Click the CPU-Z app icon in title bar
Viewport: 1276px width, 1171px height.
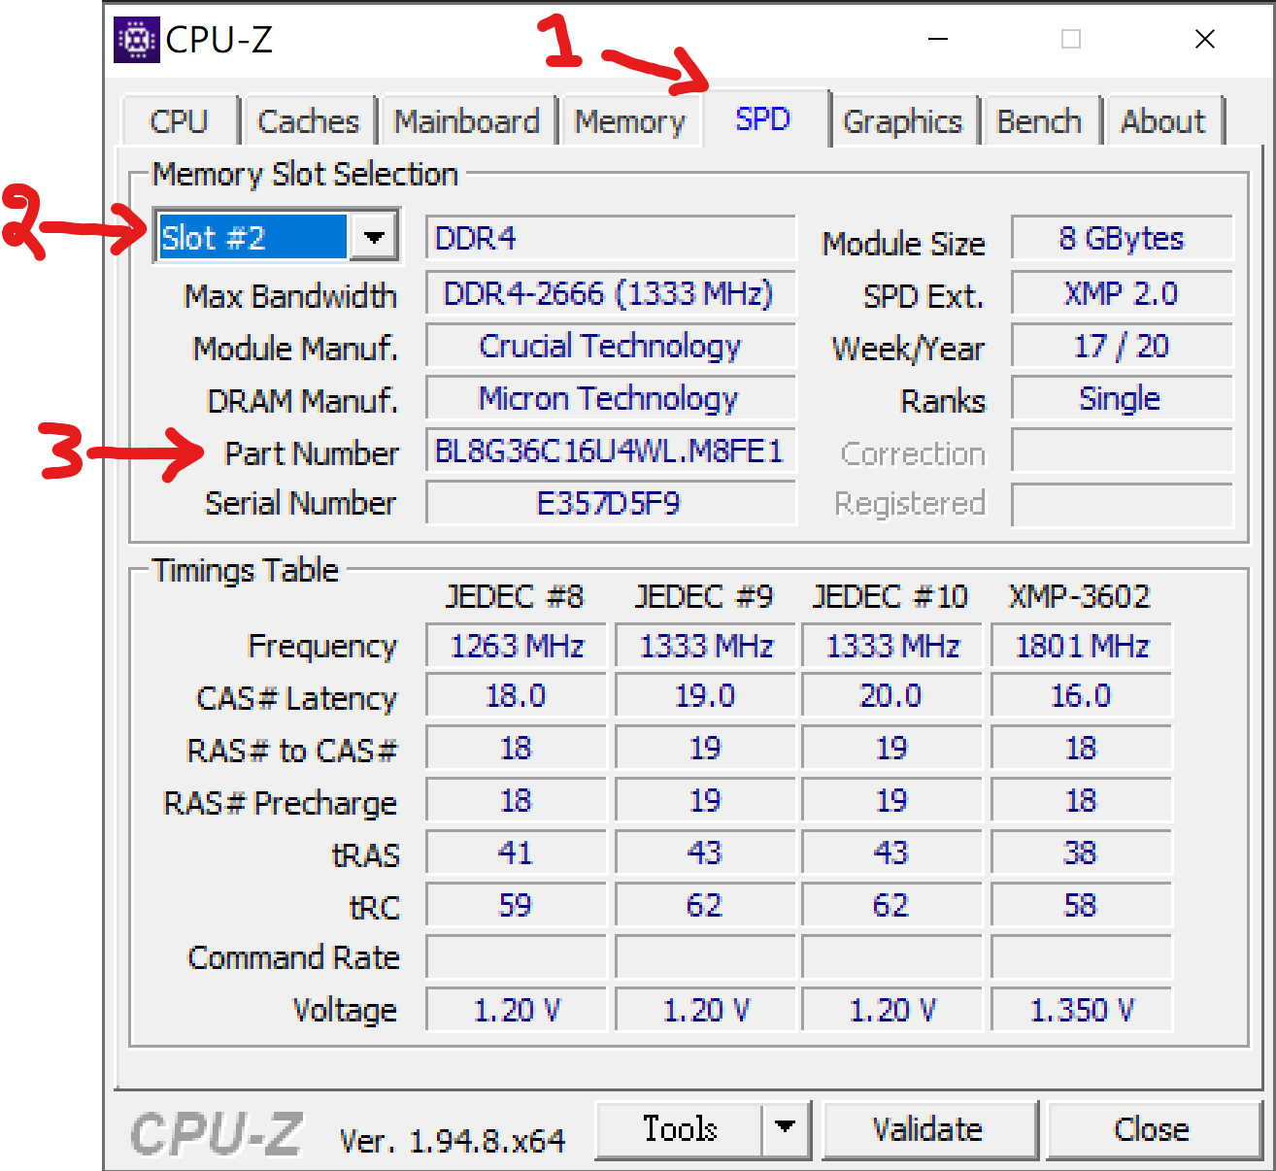click(137, 40)
